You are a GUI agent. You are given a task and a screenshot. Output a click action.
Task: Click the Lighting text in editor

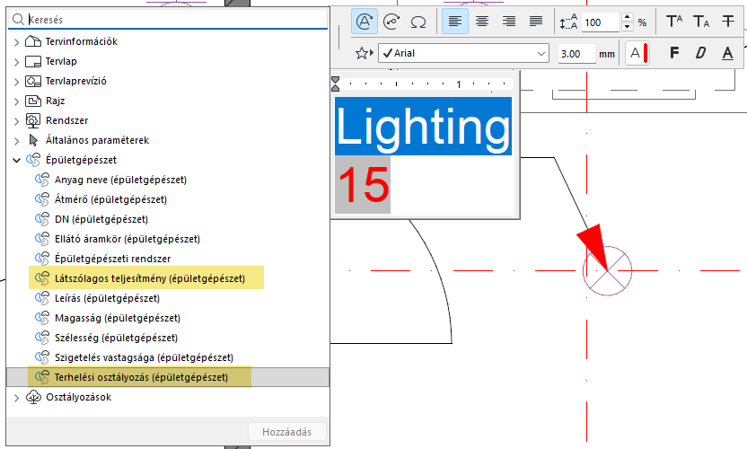(423, 127)
